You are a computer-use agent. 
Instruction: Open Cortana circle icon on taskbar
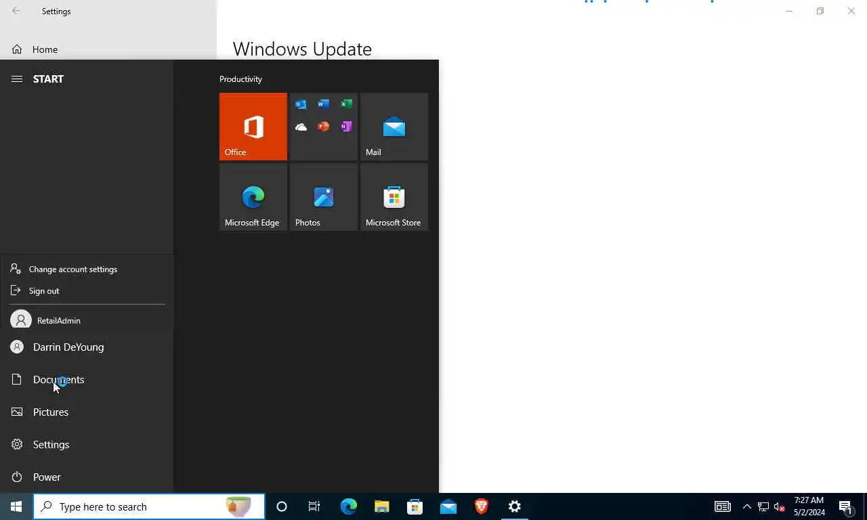[x=282, y=506]
